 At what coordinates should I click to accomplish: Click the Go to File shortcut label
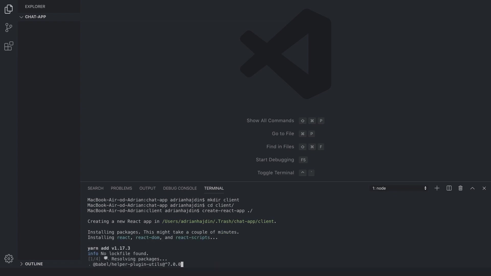pyautogui.click(x=283, y=134)
